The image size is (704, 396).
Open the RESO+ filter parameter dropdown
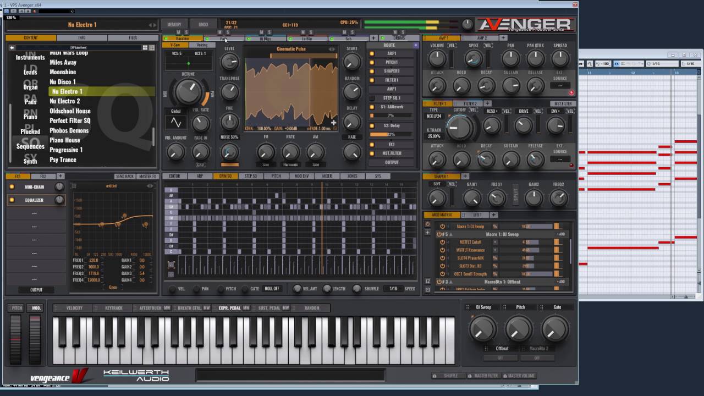492,111
